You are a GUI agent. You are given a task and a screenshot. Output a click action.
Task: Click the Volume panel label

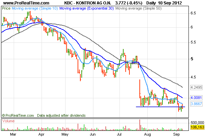pyautogui.click(x=8, y=121)
